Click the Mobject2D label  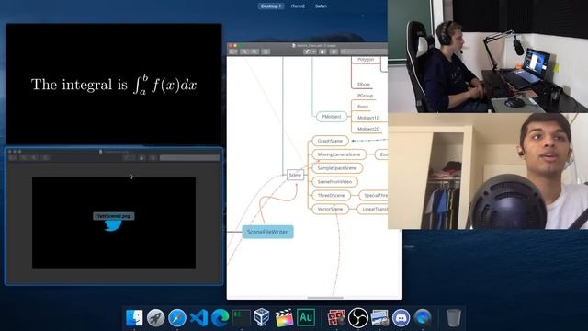click(x=368, y=129)
